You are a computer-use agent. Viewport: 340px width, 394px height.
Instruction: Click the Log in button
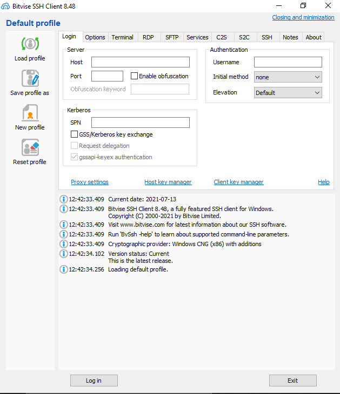click(94, 381)
